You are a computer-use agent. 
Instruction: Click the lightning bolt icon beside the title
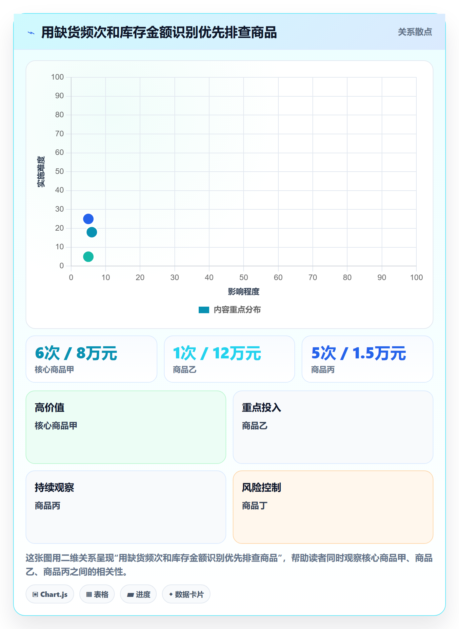click(31, 33)
